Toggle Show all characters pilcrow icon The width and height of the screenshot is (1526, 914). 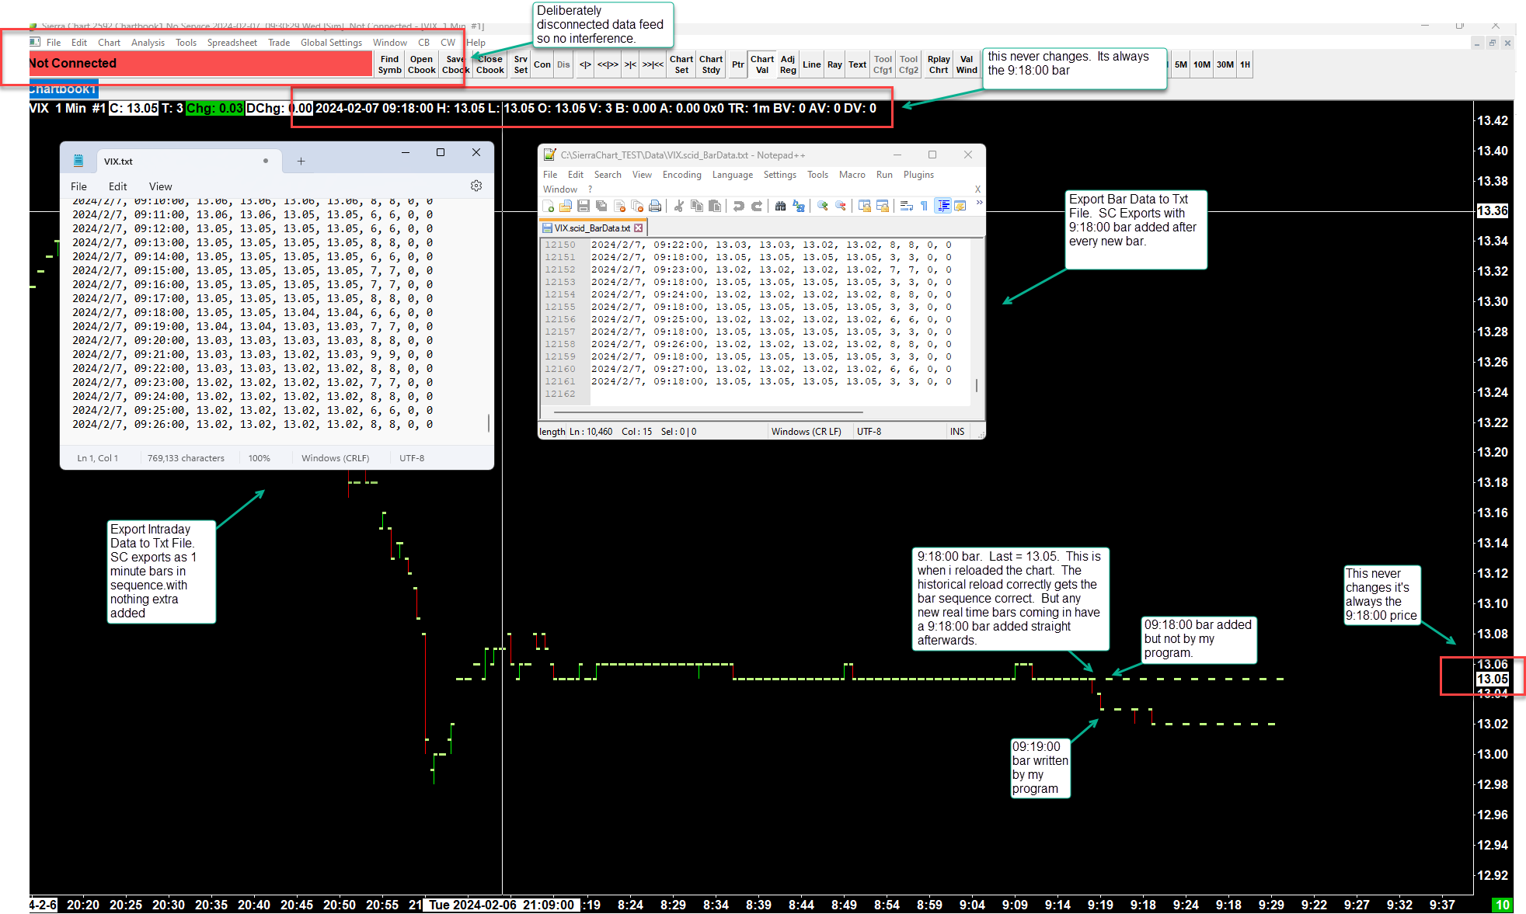coord(924,206)
